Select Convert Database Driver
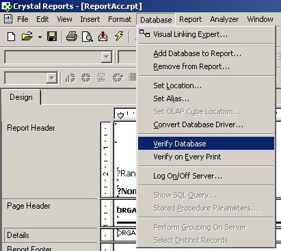The width and height of the screenshot is (281, 251). click(206, 124)
